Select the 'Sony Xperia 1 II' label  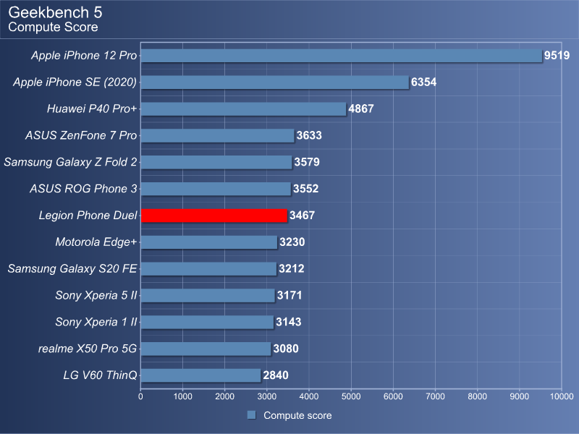tap(96, 322)
